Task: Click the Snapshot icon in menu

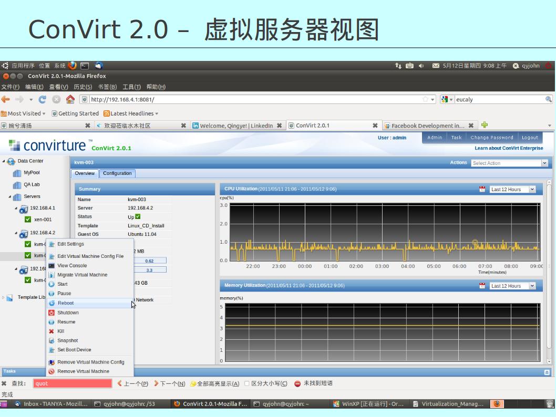Action: pyautogui.click(x=52, y=341)
